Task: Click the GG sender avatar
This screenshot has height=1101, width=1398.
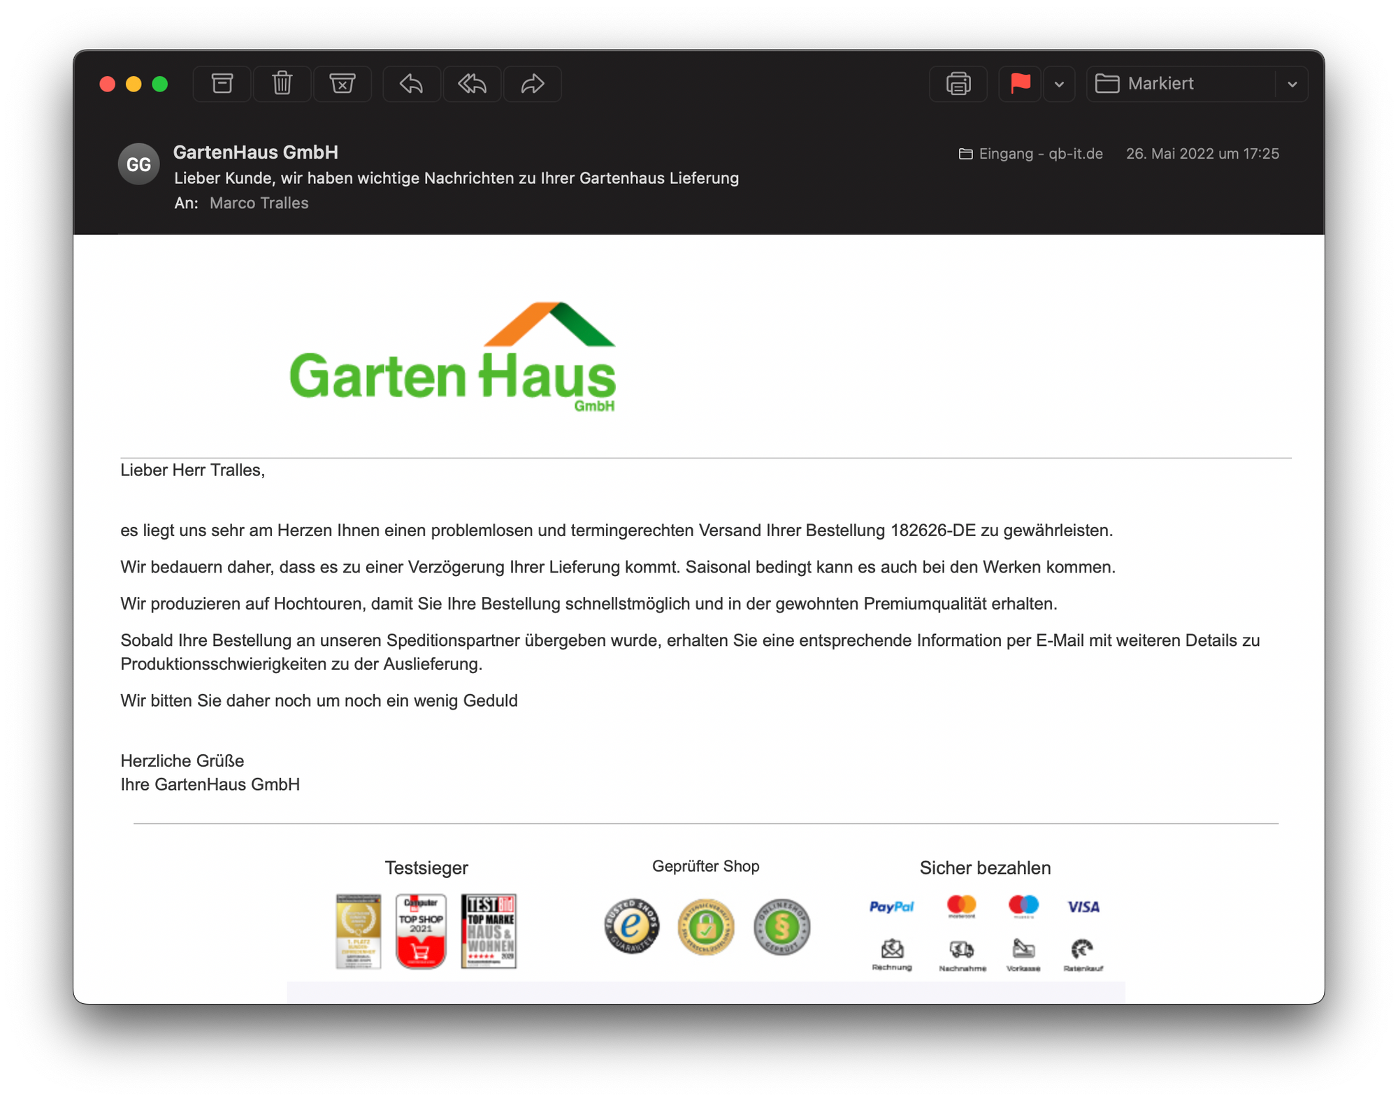Action: click(138, 164)
